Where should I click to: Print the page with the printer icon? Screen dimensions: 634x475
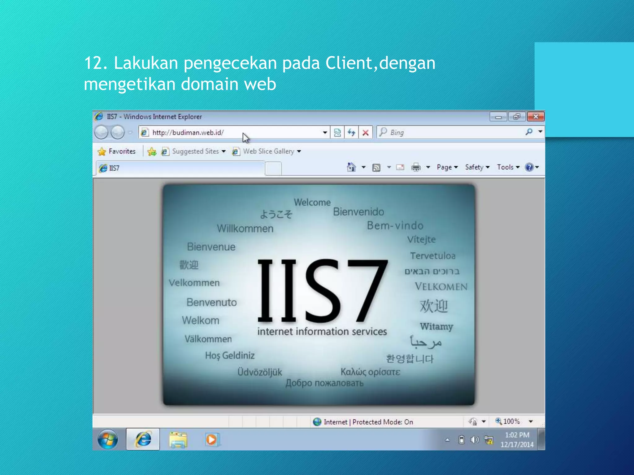tap(416, 167)
